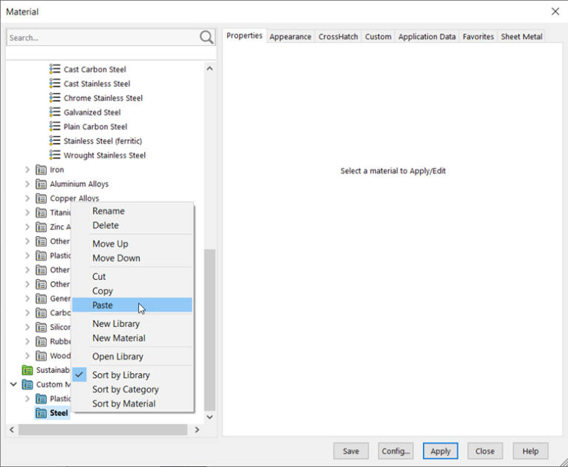Screen dimensions: 568x467
Task: Click the Aluminium Alloys folder icon
Action: click(41, 184)
